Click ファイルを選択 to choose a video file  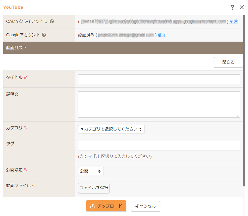click(94, 188)
